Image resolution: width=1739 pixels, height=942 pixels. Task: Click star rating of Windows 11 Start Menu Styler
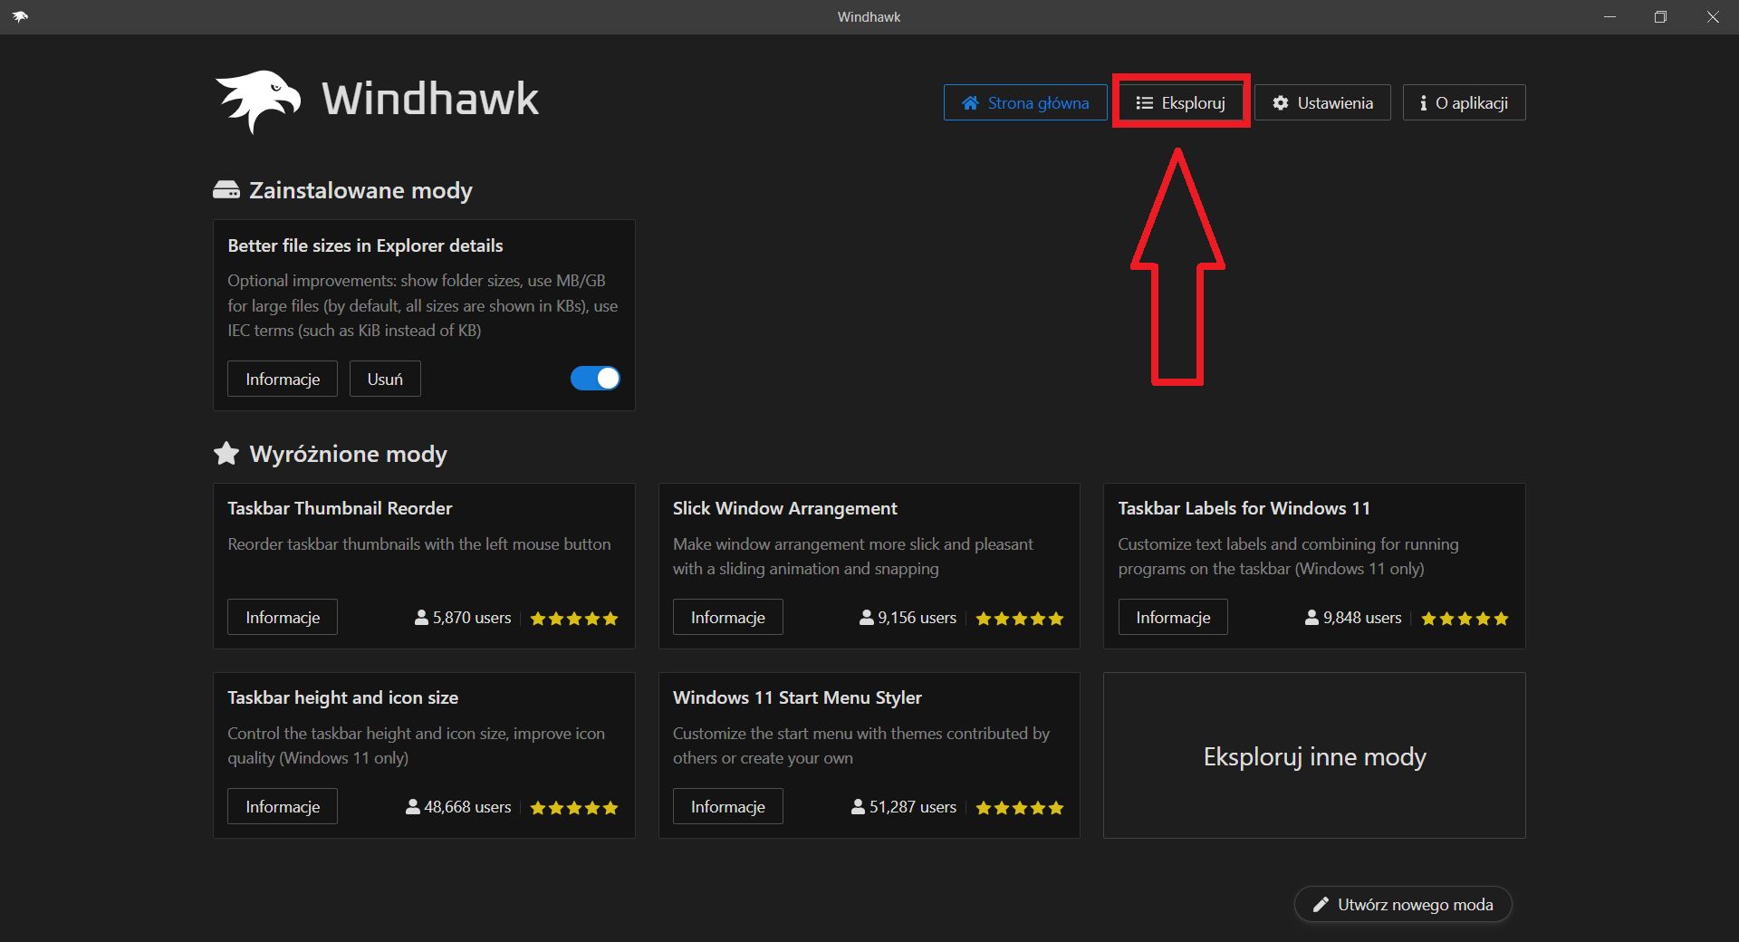tap(1019, 808)
